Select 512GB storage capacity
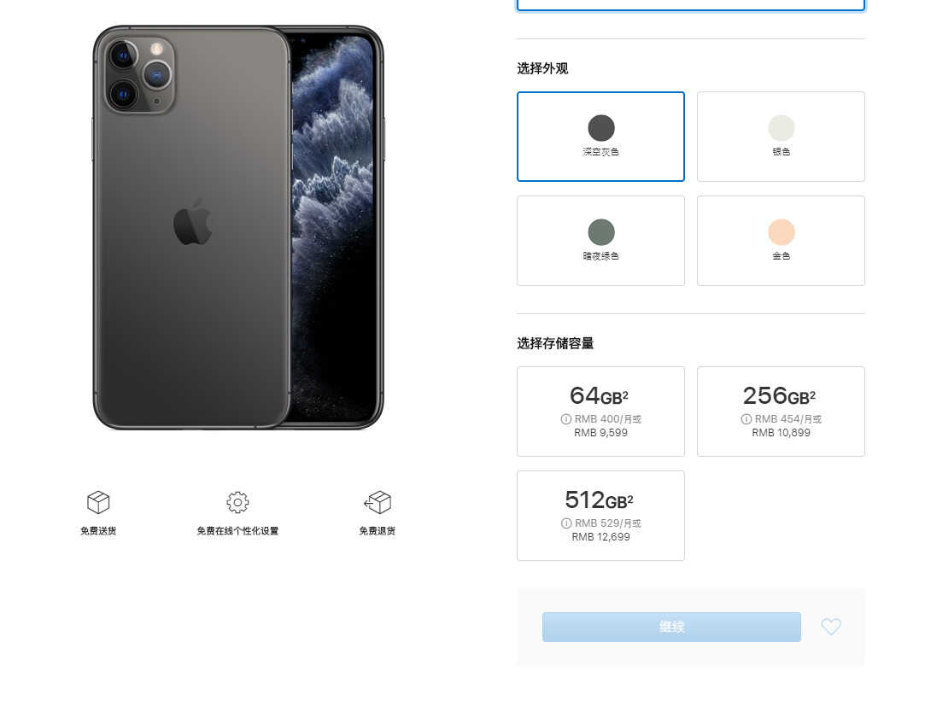 (x=600, y=515)
